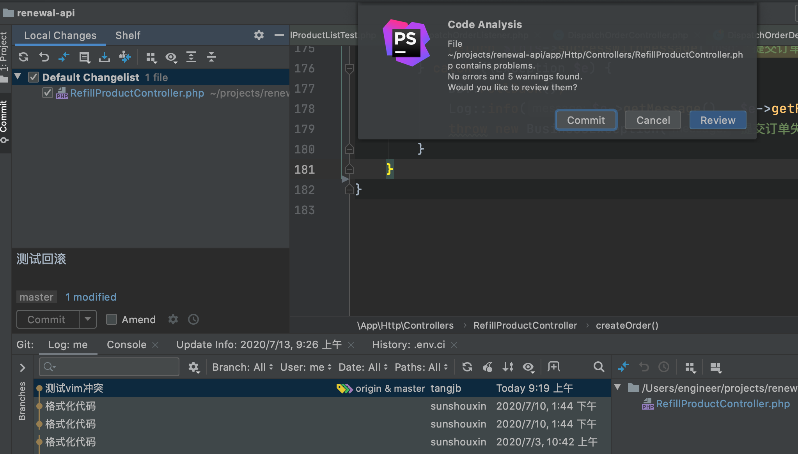
Task: Uncheck the Default Changelist checkbox
Action: (34, 77)
